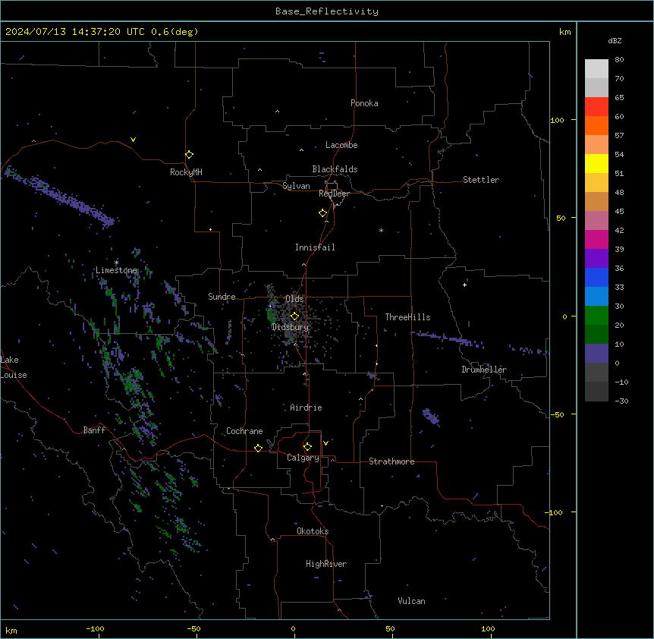Click the Limestone label
Viewport: 654px width, 639px height.
pos(116,270)
